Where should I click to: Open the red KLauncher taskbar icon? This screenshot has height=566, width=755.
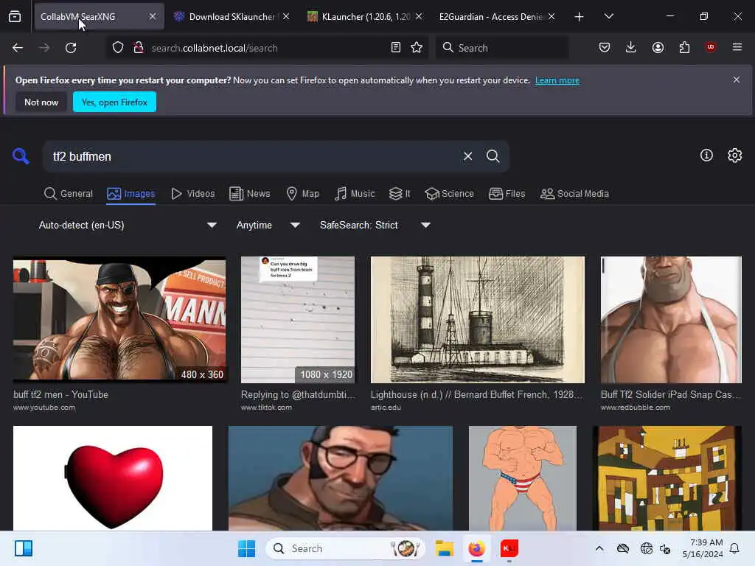coord(509,548)
